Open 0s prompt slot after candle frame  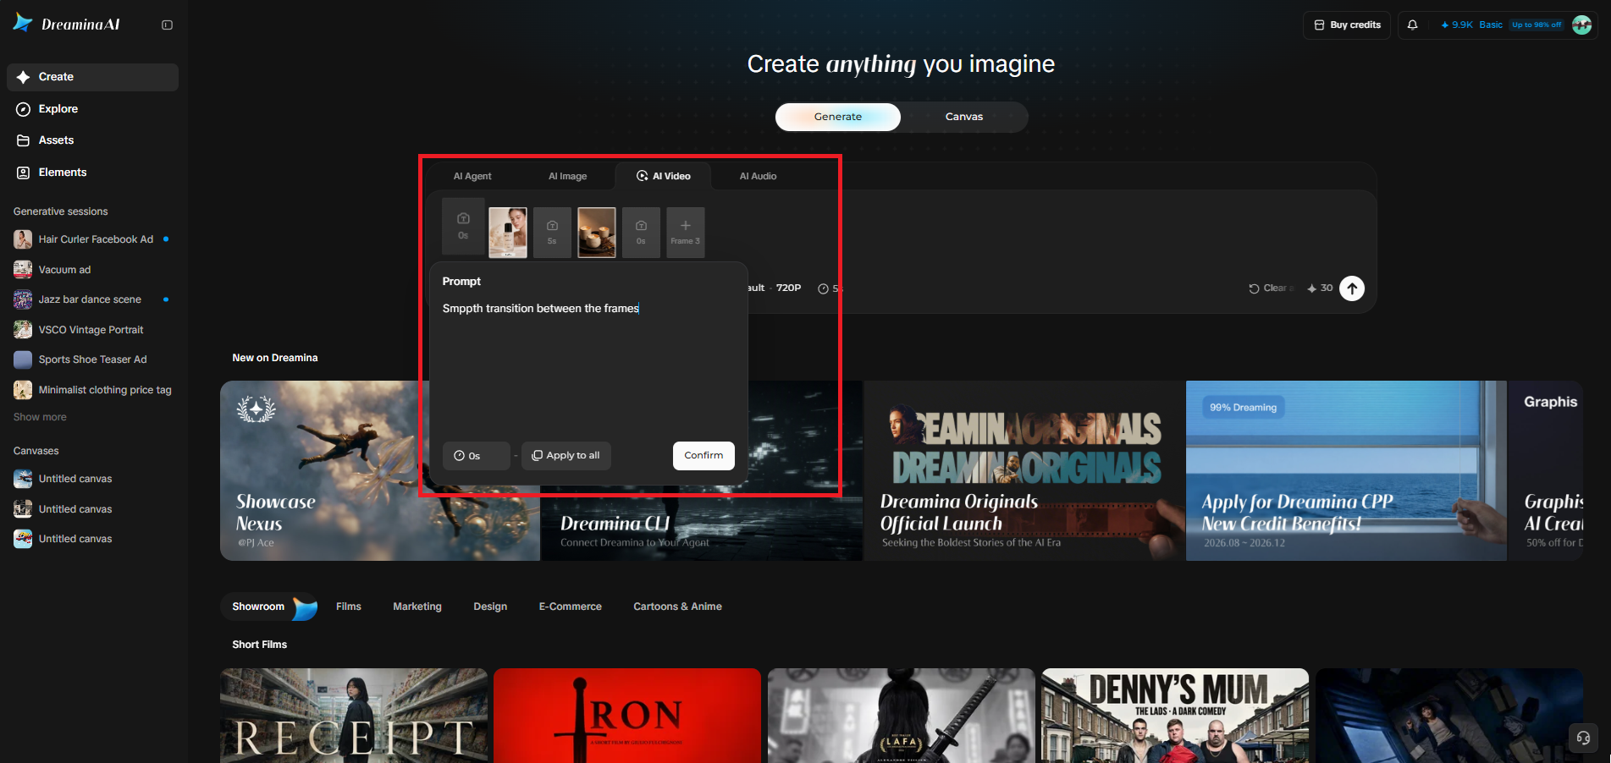pos(641,233)
